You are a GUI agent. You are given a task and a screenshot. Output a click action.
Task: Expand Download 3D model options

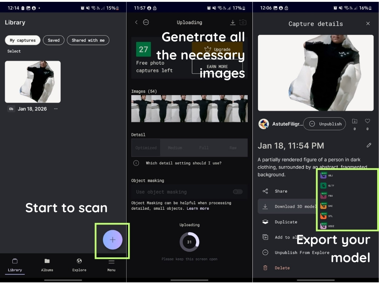[x=287, y=207]
